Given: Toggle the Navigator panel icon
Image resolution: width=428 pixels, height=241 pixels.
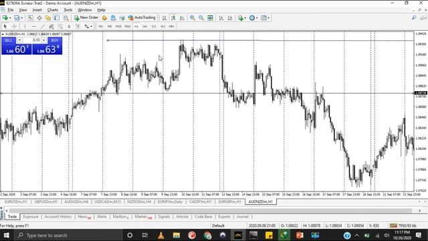Looking at the screenshot, I should [x=48, y=18].
